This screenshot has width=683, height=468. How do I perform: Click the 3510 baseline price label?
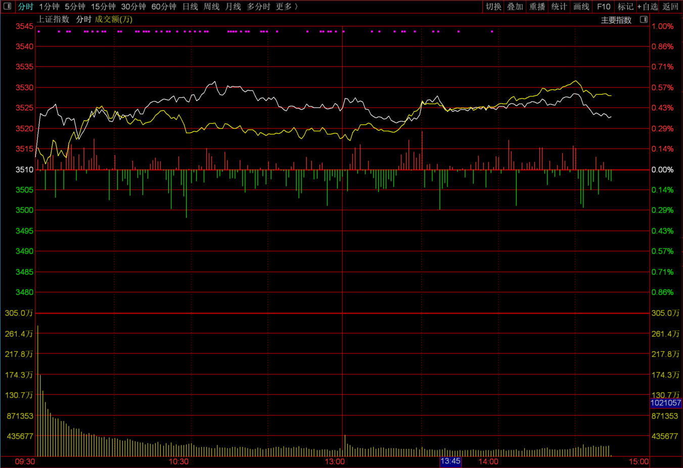click(x=24, y=169)
